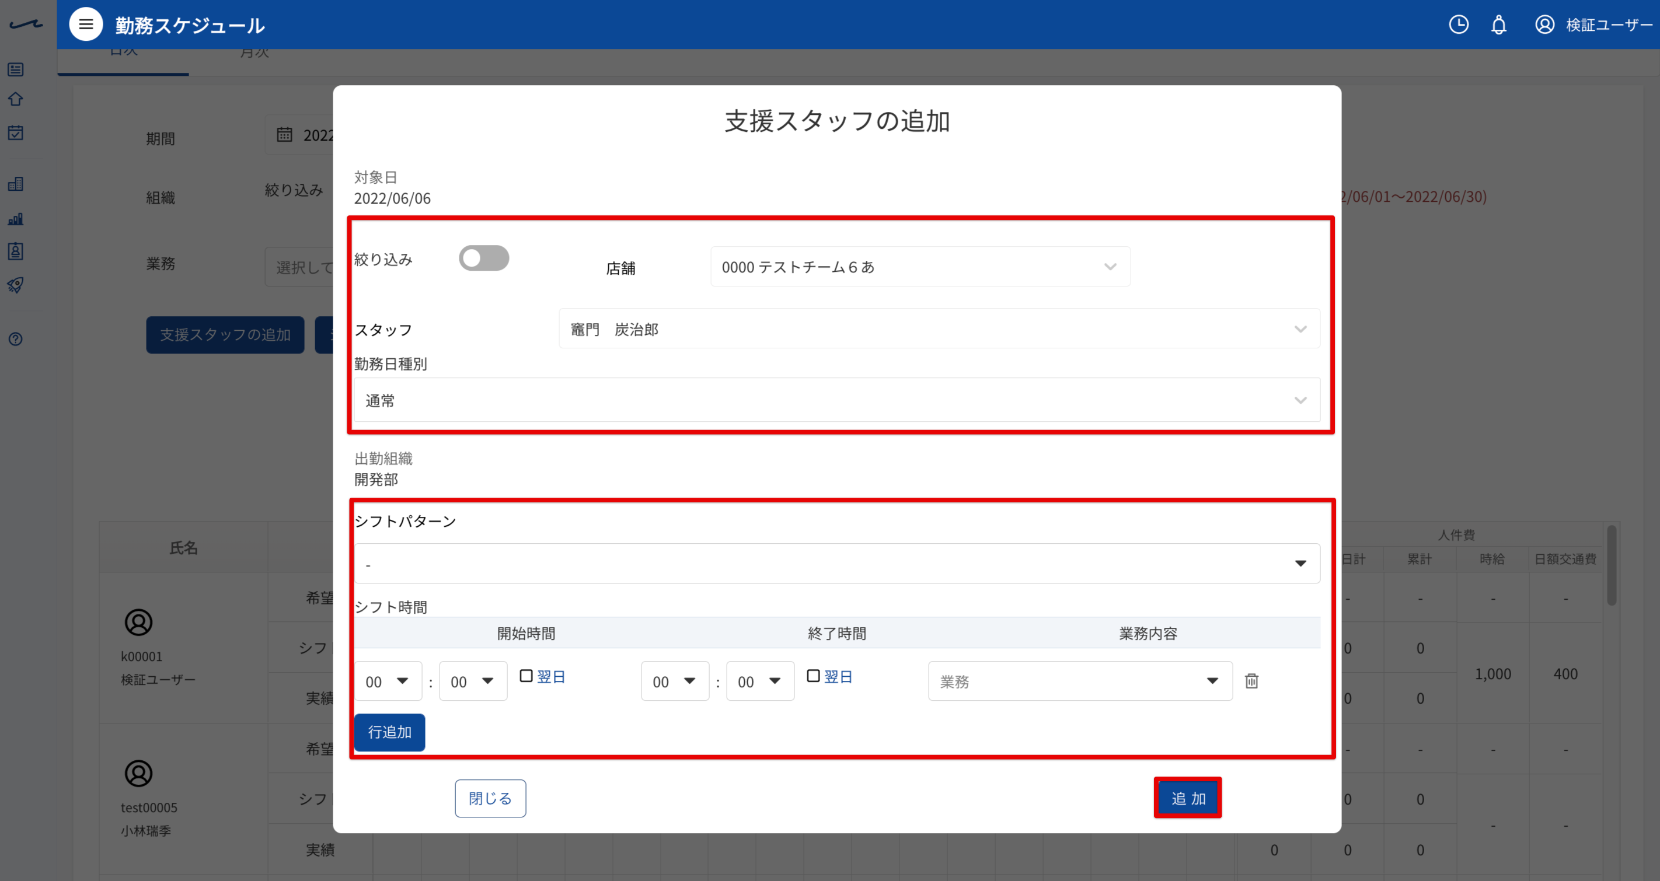This screenshot has height=881, width=1660.
Task: Click the 累計 column header
Action: click(1420, 559)
